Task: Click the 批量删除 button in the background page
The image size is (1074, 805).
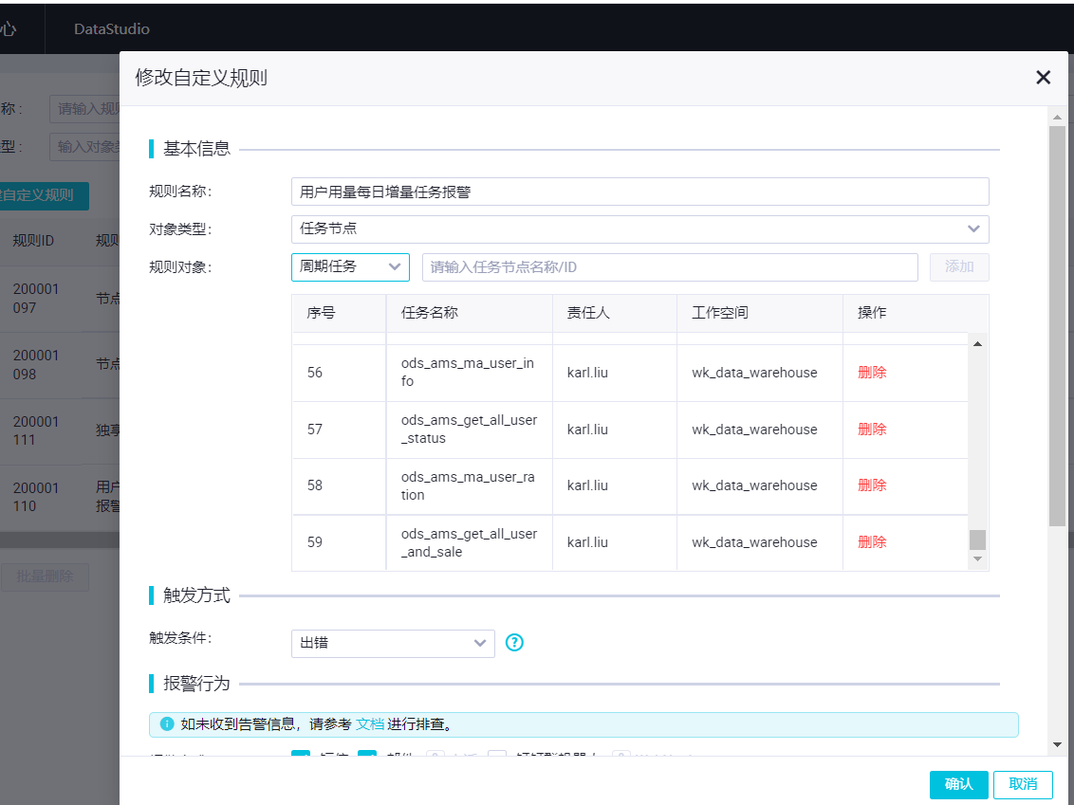Action: pyautogui.click(x=45, y=576)
